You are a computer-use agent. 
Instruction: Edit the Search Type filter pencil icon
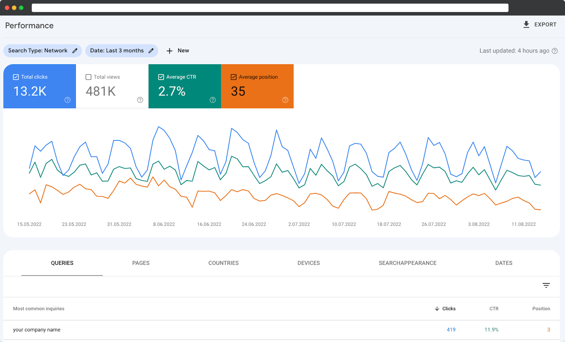[x=75, y=51]
